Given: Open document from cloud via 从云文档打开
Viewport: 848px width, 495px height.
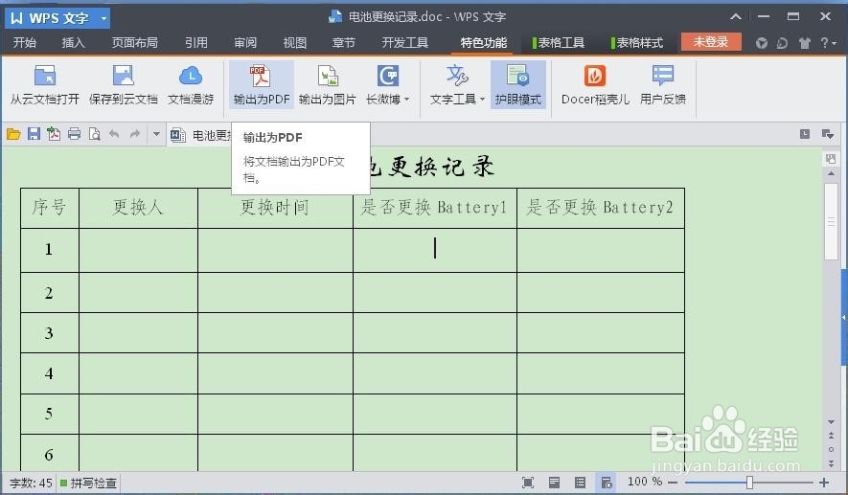Looking at the screenshot, I should tap(45, 85).
